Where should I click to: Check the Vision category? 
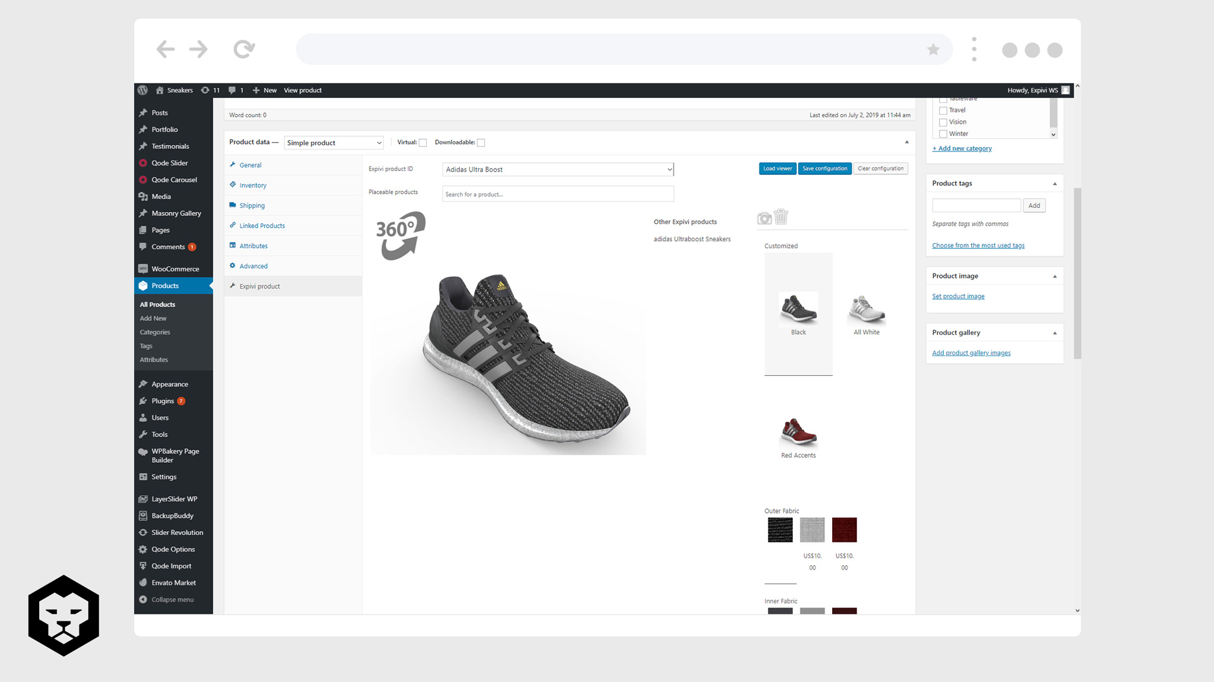(943, 123)
